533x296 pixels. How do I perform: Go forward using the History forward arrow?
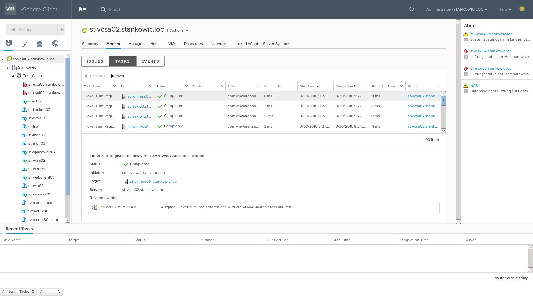coord(62,30)
